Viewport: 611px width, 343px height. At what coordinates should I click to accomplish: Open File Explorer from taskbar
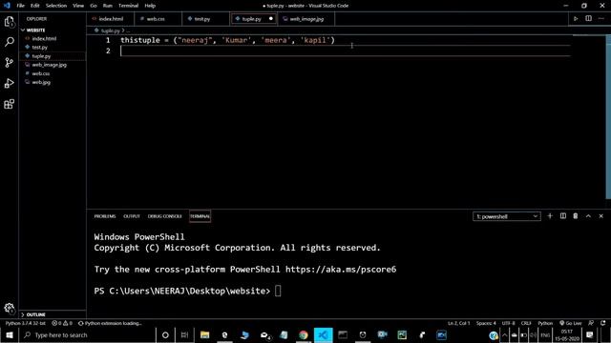(x=204, y=334)
